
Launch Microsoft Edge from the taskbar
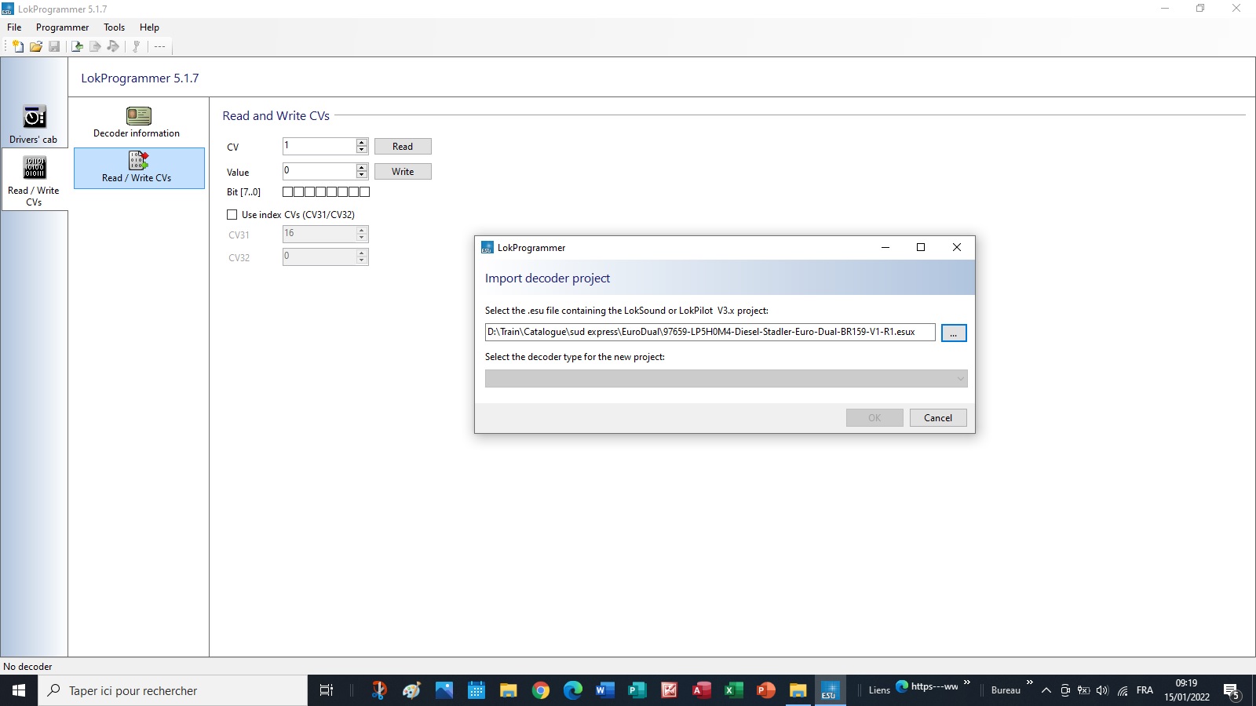tap(573, 690)
